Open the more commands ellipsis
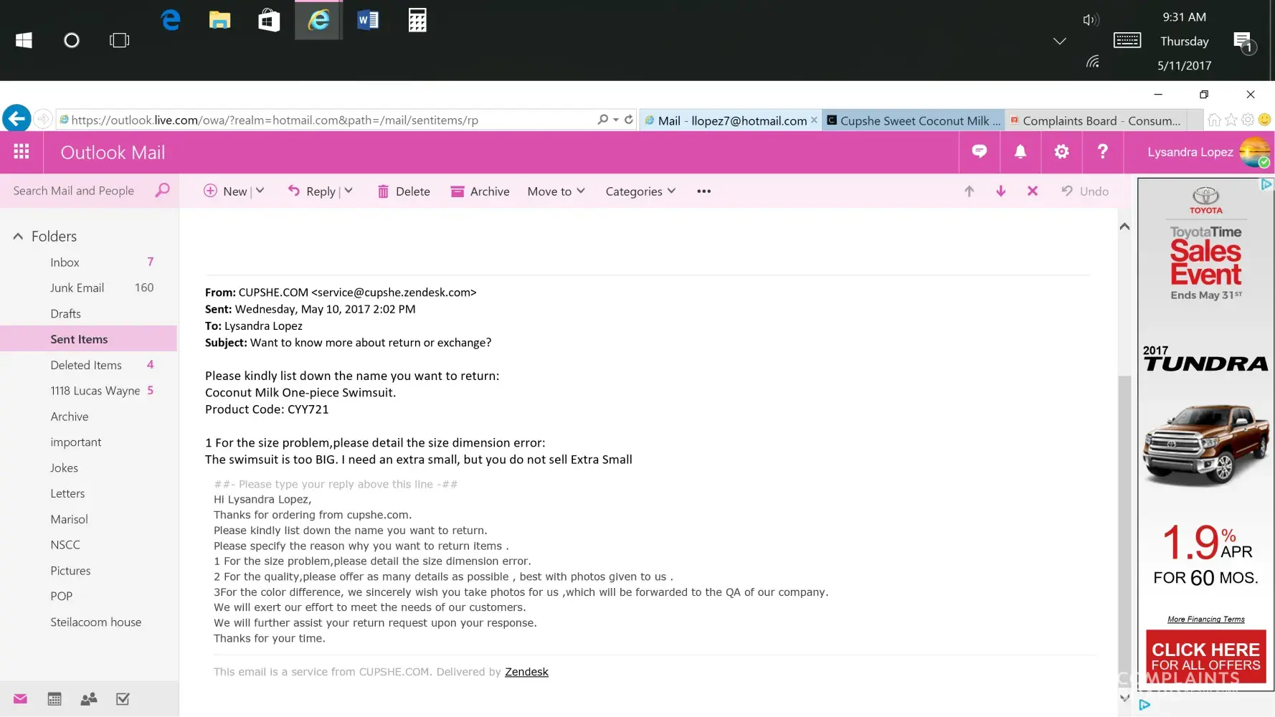Screen dimensions: 1275x717 click(703, 191)
